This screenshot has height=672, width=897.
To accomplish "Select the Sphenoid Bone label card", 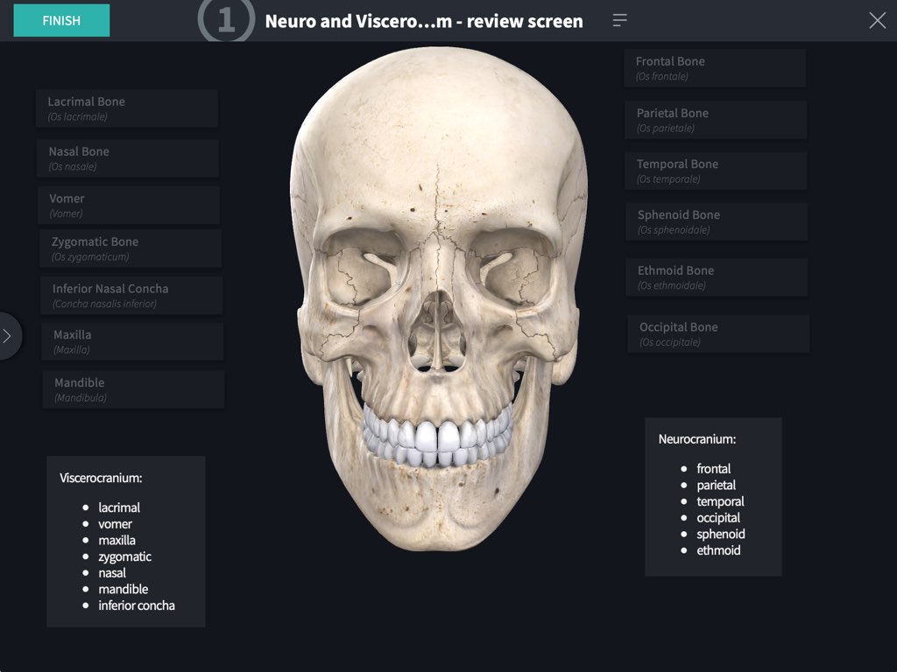I will coord(717,220).
